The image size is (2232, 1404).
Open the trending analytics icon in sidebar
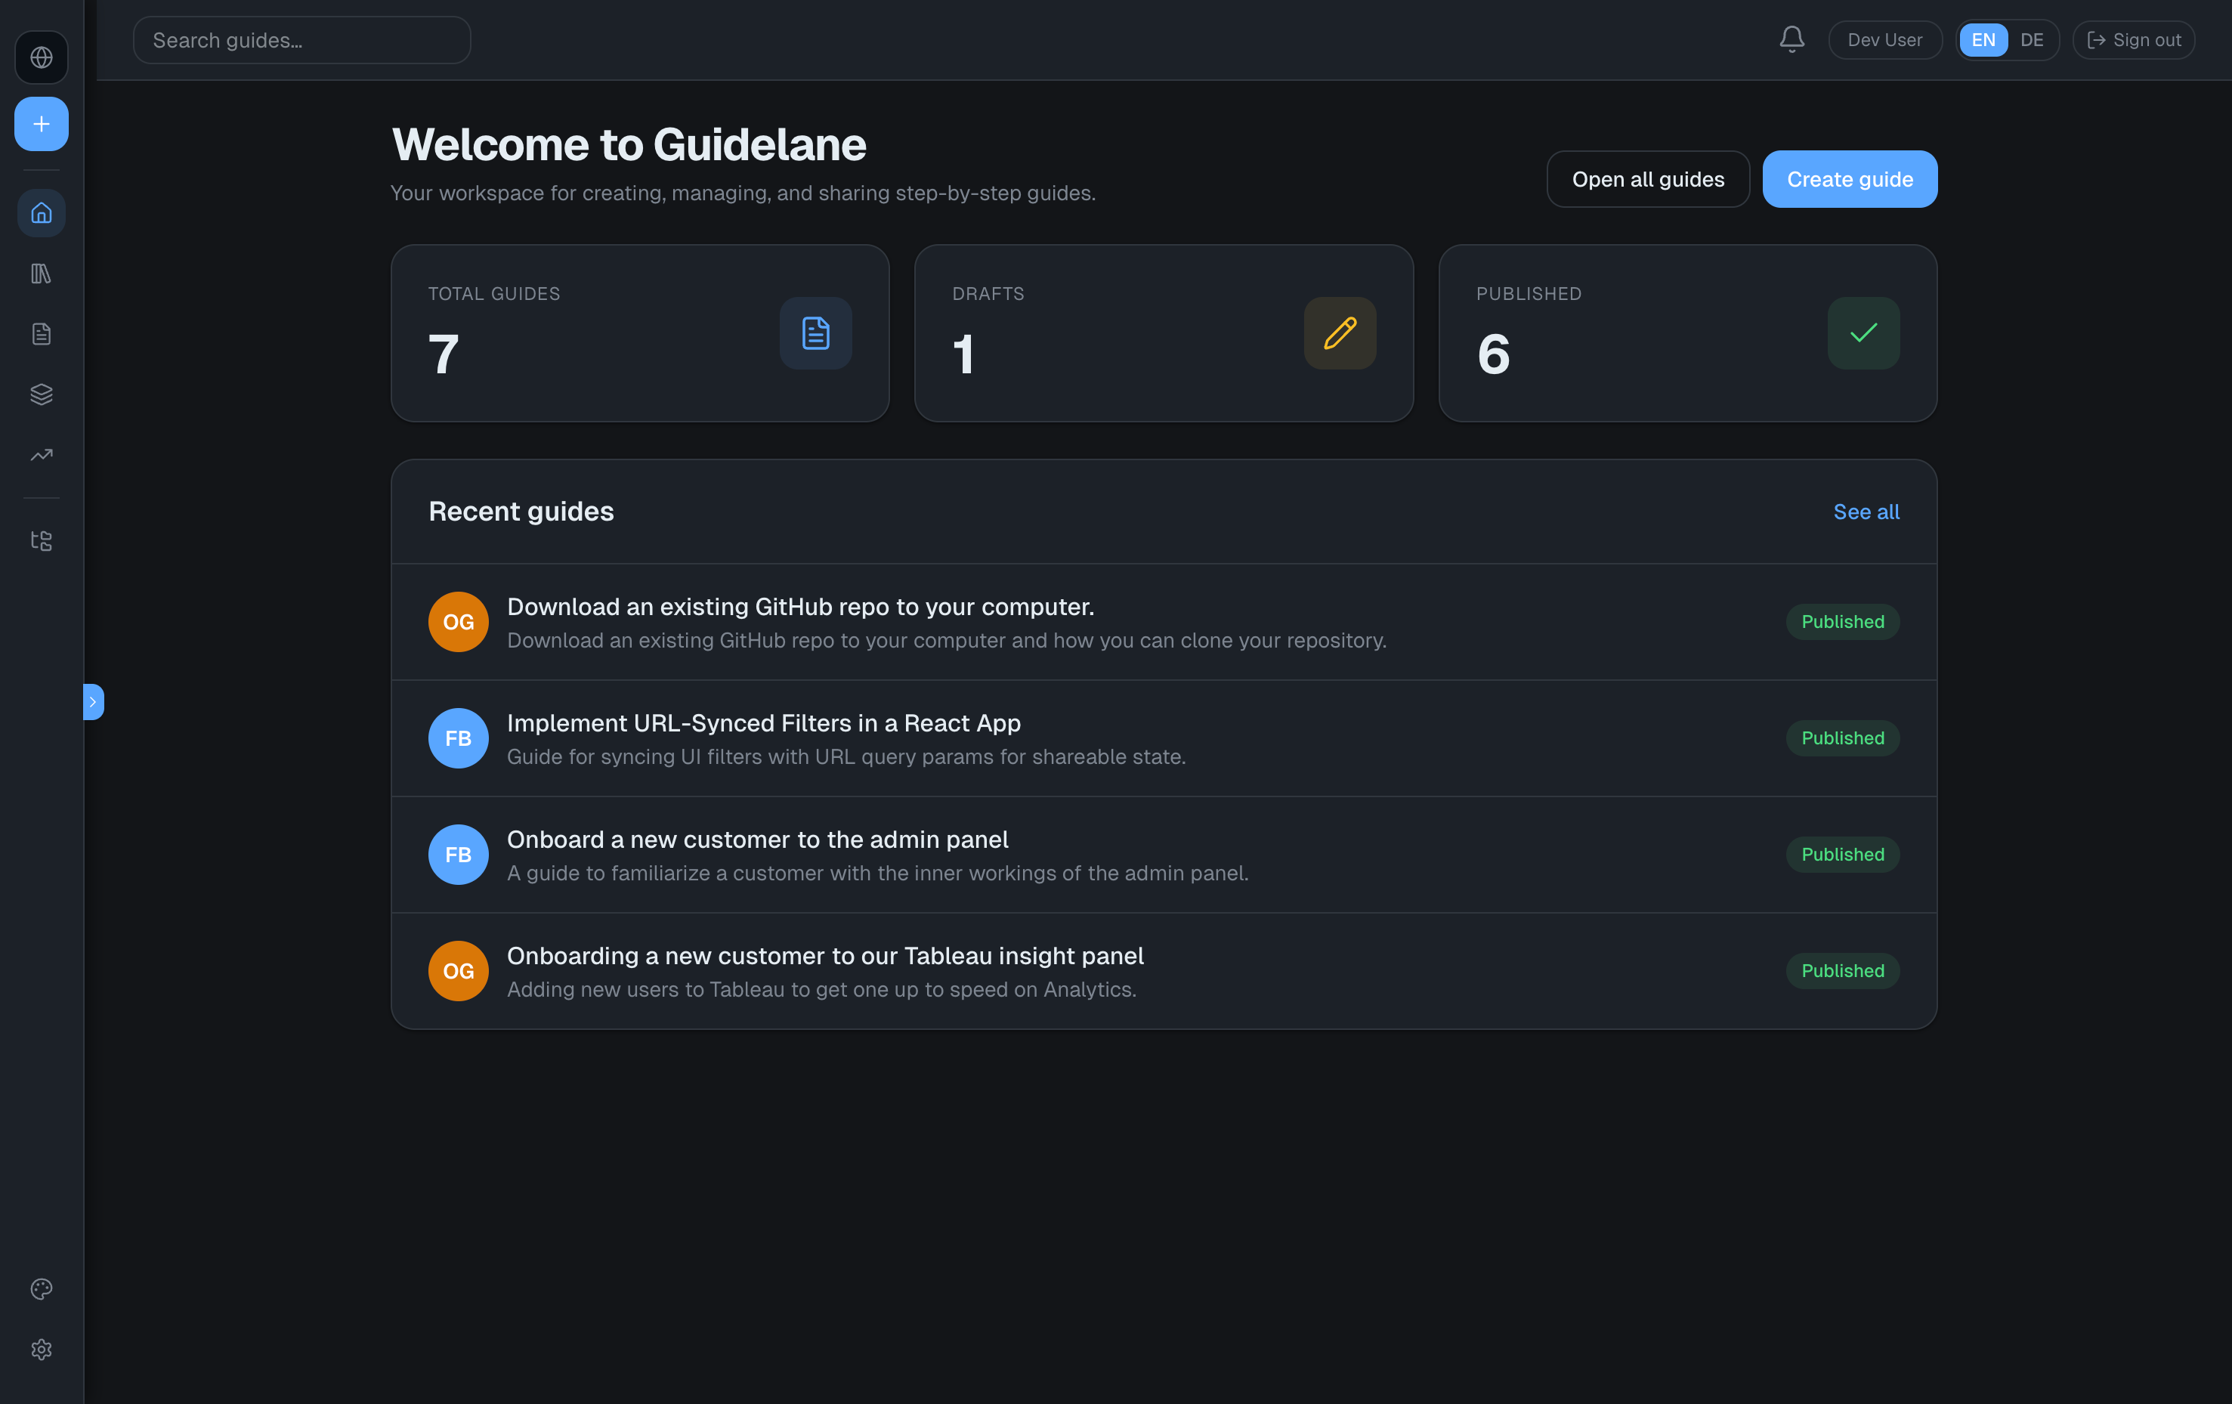click(41, 455)
